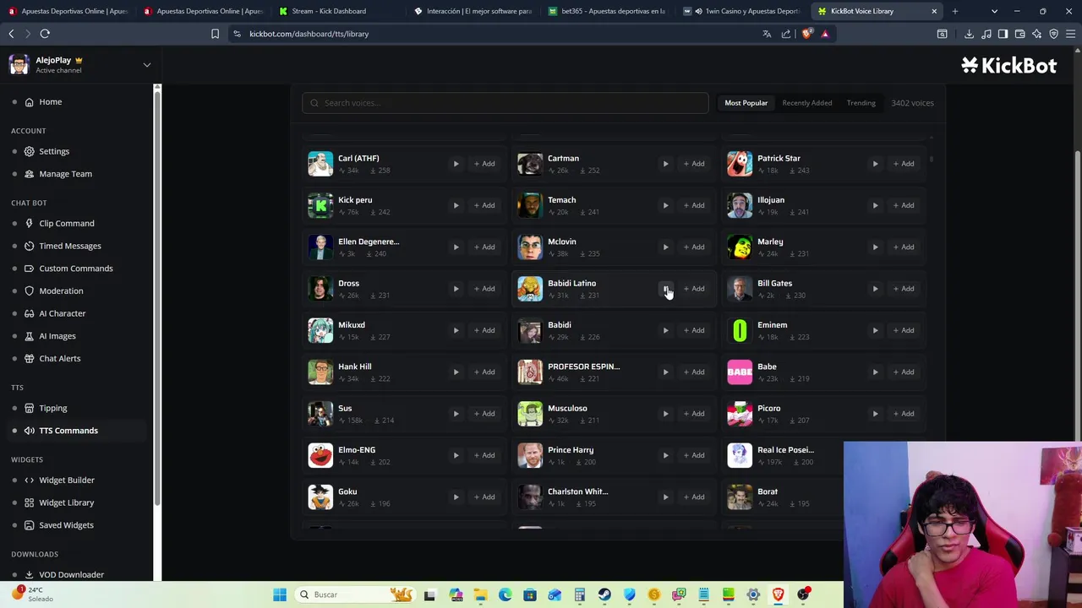The image size is (1082, 608).
Task: Switch to Trending tab
Action: coord(861,103)
